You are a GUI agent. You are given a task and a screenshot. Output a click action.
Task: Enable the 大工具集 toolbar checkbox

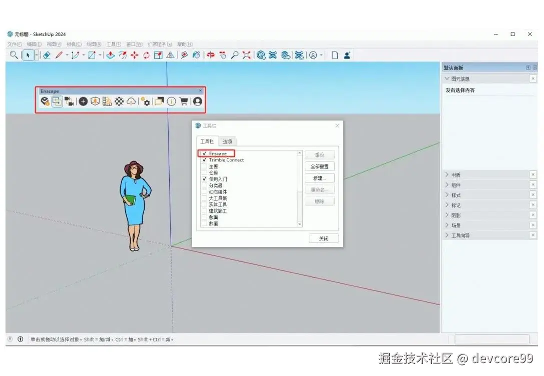tap(204, 197)
